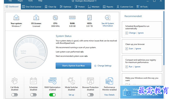The image size is (171, 99).
Task: Open the Pages menu
Action: pos(20,1)
